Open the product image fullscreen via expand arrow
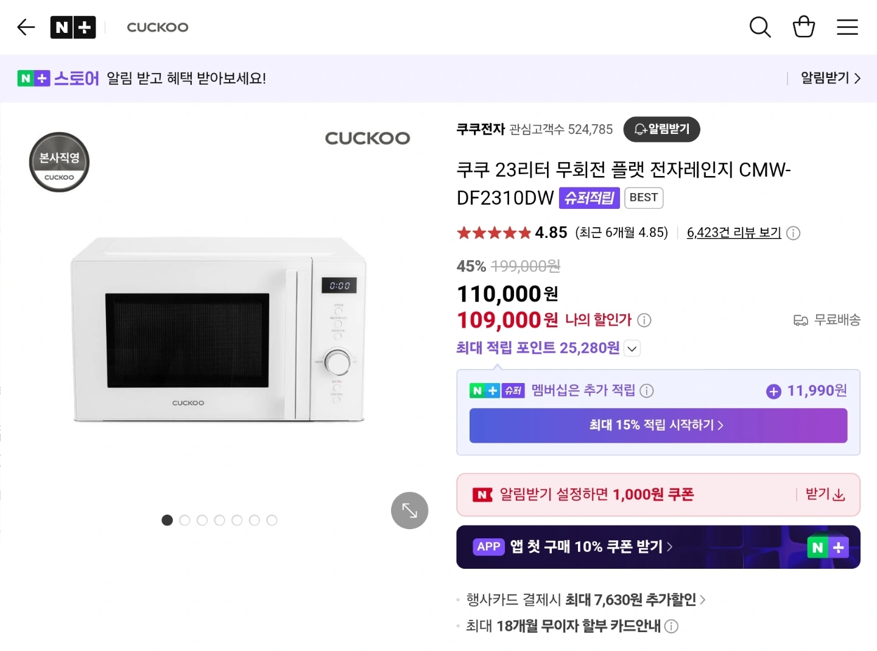877x651 pixels. tap(409, 510)
